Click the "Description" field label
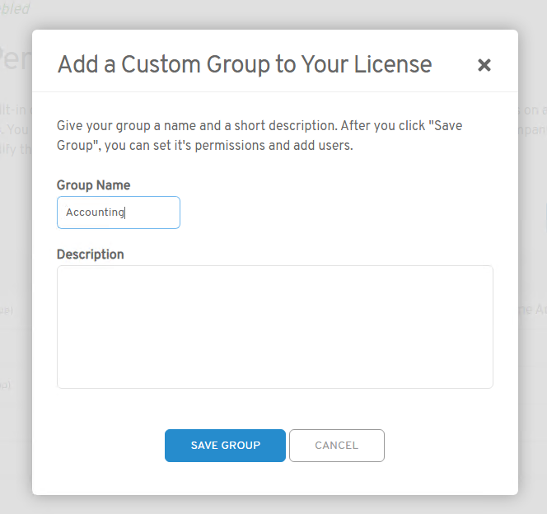The width and height of the screenshot is (547, 514). tap(90, 255)
